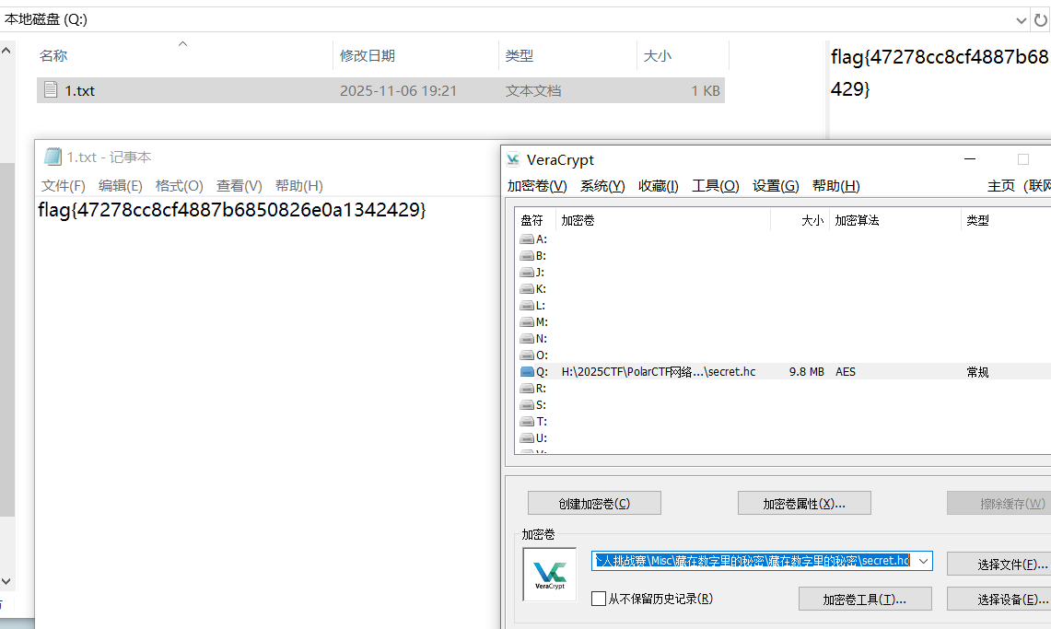Click the Explorer navigation pane down arrow
Screen dimensions: 1051x629
click(6, 581)
